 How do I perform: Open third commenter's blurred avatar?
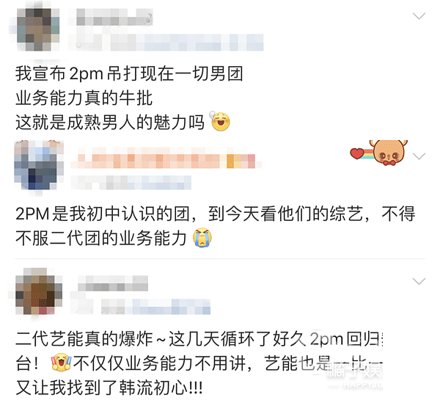(x=39, y=291)
